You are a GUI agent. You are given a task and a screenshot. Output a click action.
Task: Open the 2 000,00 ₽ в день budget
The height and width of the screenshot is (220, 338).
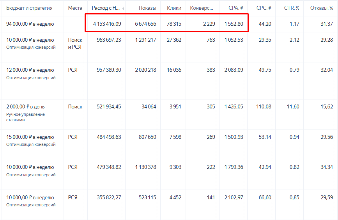pyautogui.click(x=25, y=106)
